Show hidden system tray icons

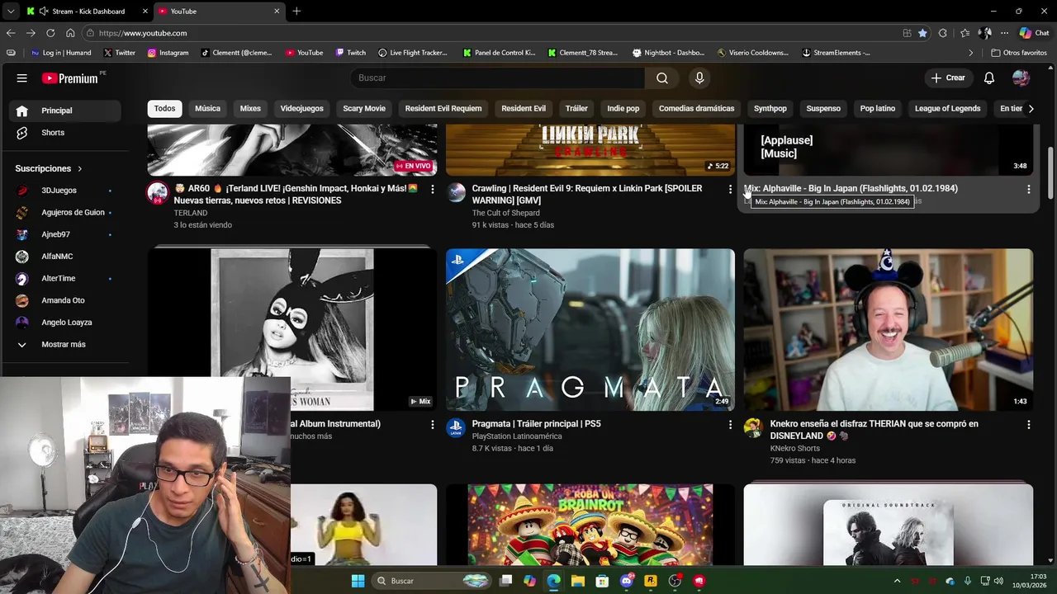[x=897, y=581]
